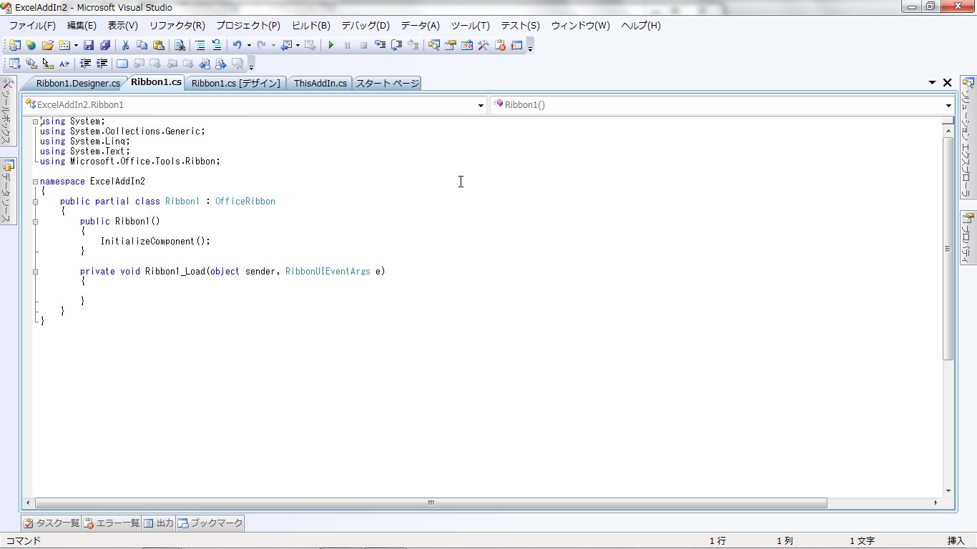The height and width of the screenshot is (549, 977).
Task: Save the current file with the floppy icon
Action: [x=88, y=45]
